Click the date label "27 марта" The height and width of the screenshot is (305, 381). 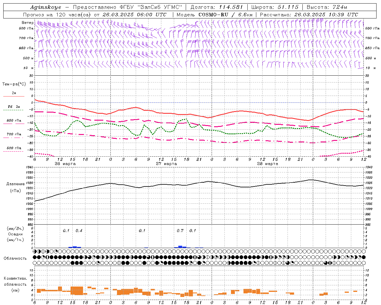166,164
